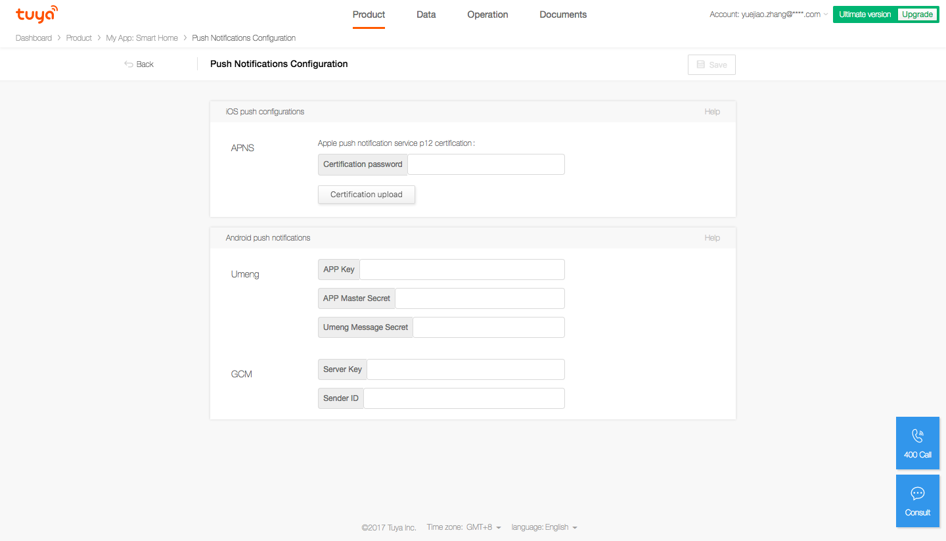Viewport: 946px width, 541px height.
Task: Click the 'Android push notifications' heading
Action: coord(268,238)
